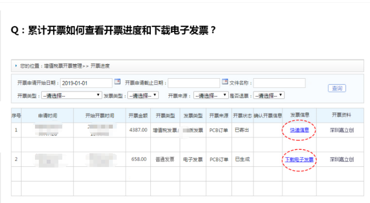Viewport: 370px width, 203px height.
Task: Open calendar picker for end date
Action: pyautogui.click(x=225, y=82)
